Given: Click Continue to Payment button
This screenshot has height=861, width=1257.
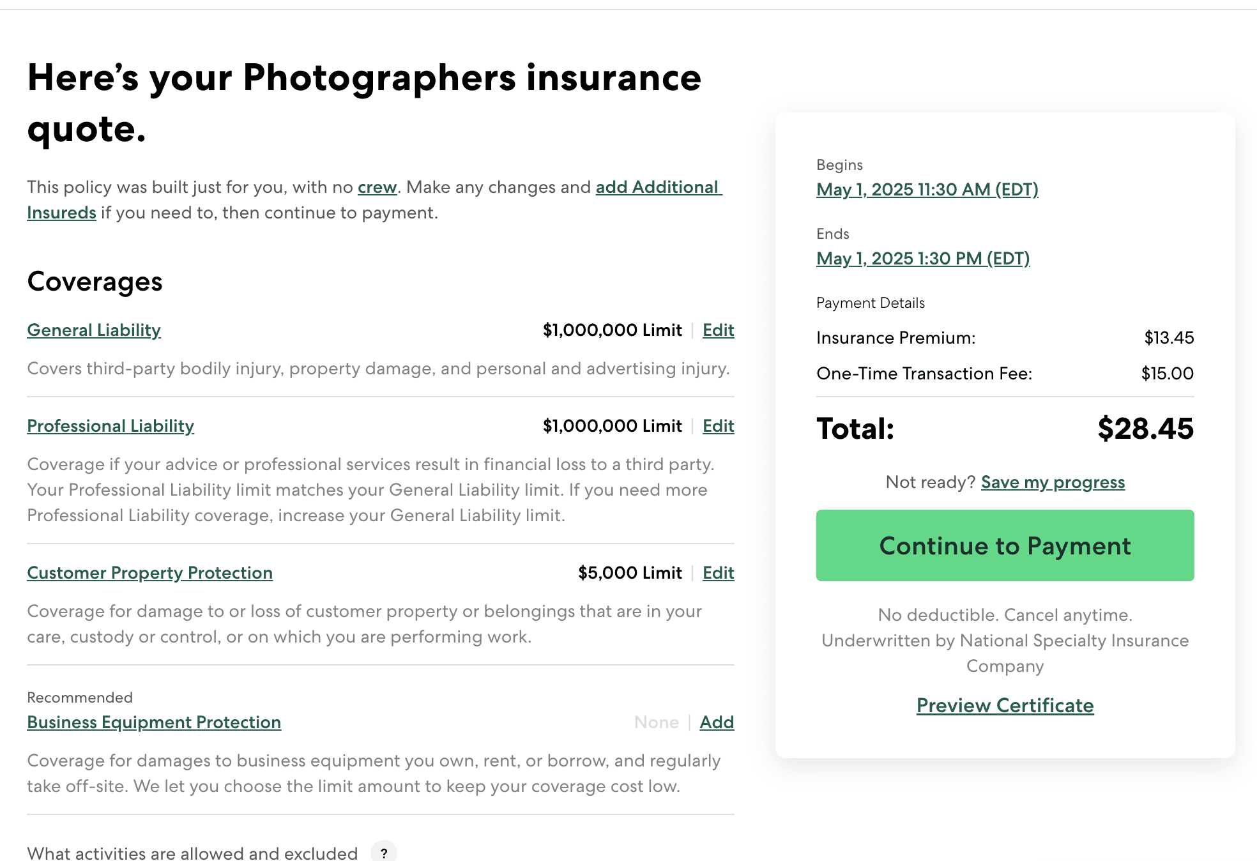Looking at the screenshot, I should [1005, 545].
